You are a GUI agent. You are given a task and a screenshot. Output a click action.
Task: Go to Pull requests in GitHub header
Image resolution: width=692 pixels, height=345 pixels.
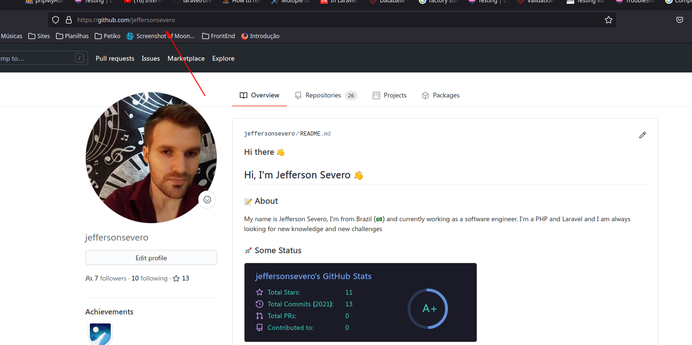(115, 58)
